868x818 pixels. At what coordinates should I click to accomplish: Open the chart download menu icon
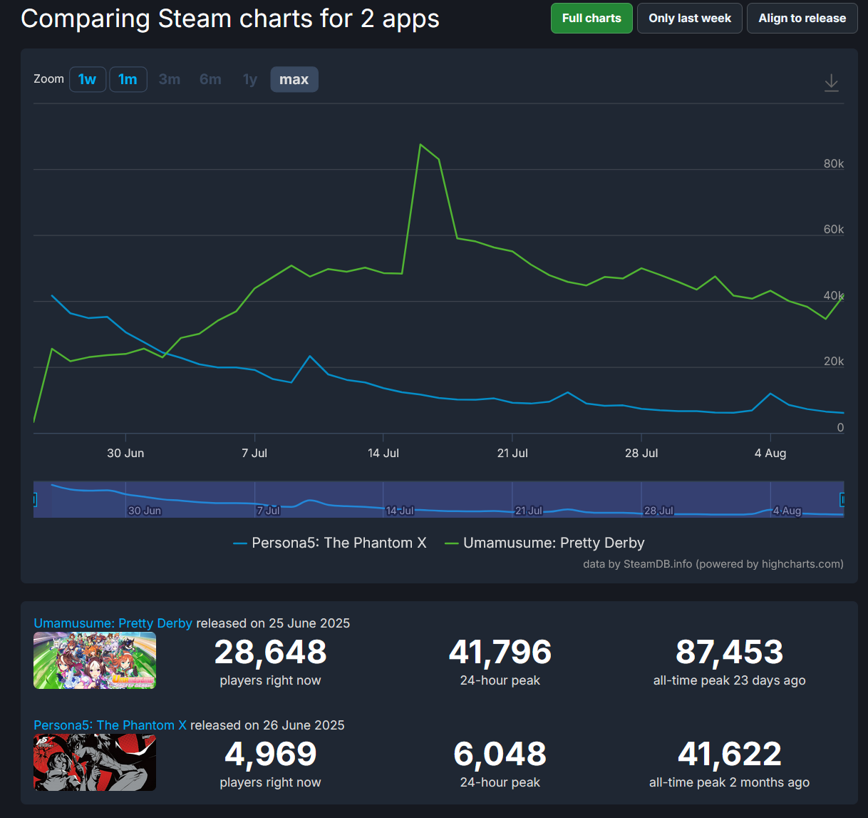point(831,83)
